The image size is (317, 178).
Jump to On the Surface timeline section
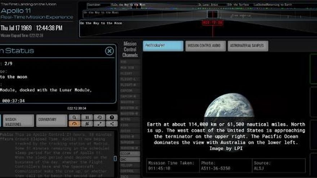(x=240, y=5)
